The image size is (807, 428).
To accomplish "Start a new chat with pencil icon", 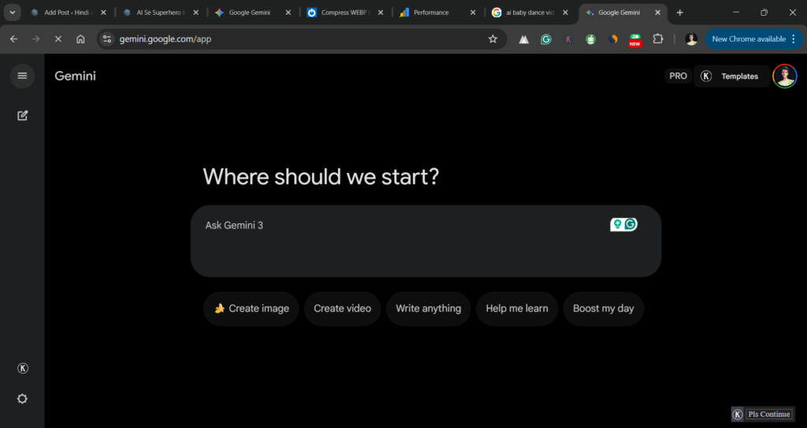I will pyautogui.click(x=22, y=116).
